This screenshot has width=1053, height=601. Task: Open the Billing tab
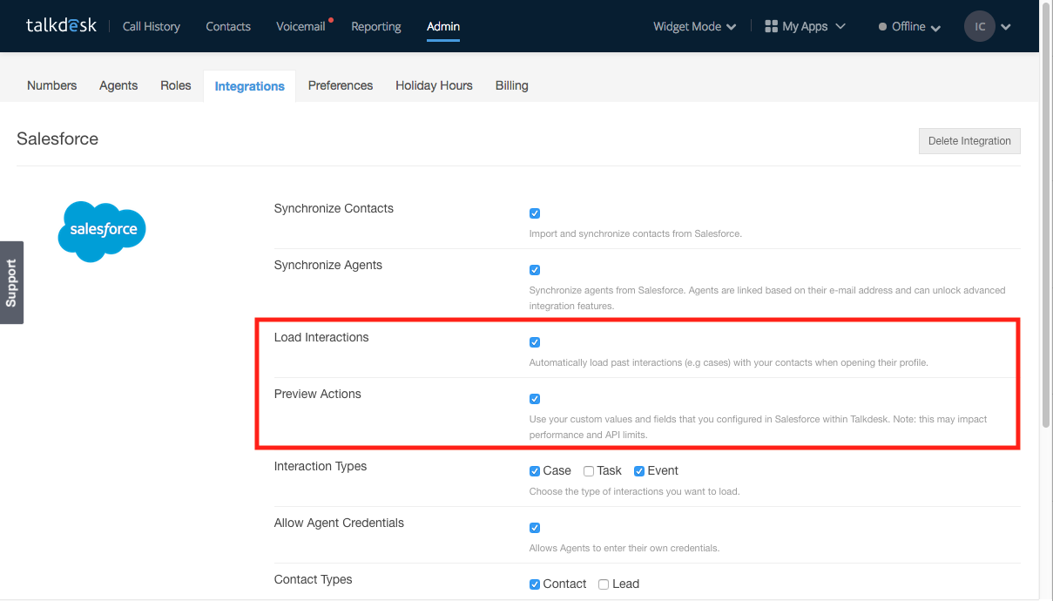tap(512, 85)
